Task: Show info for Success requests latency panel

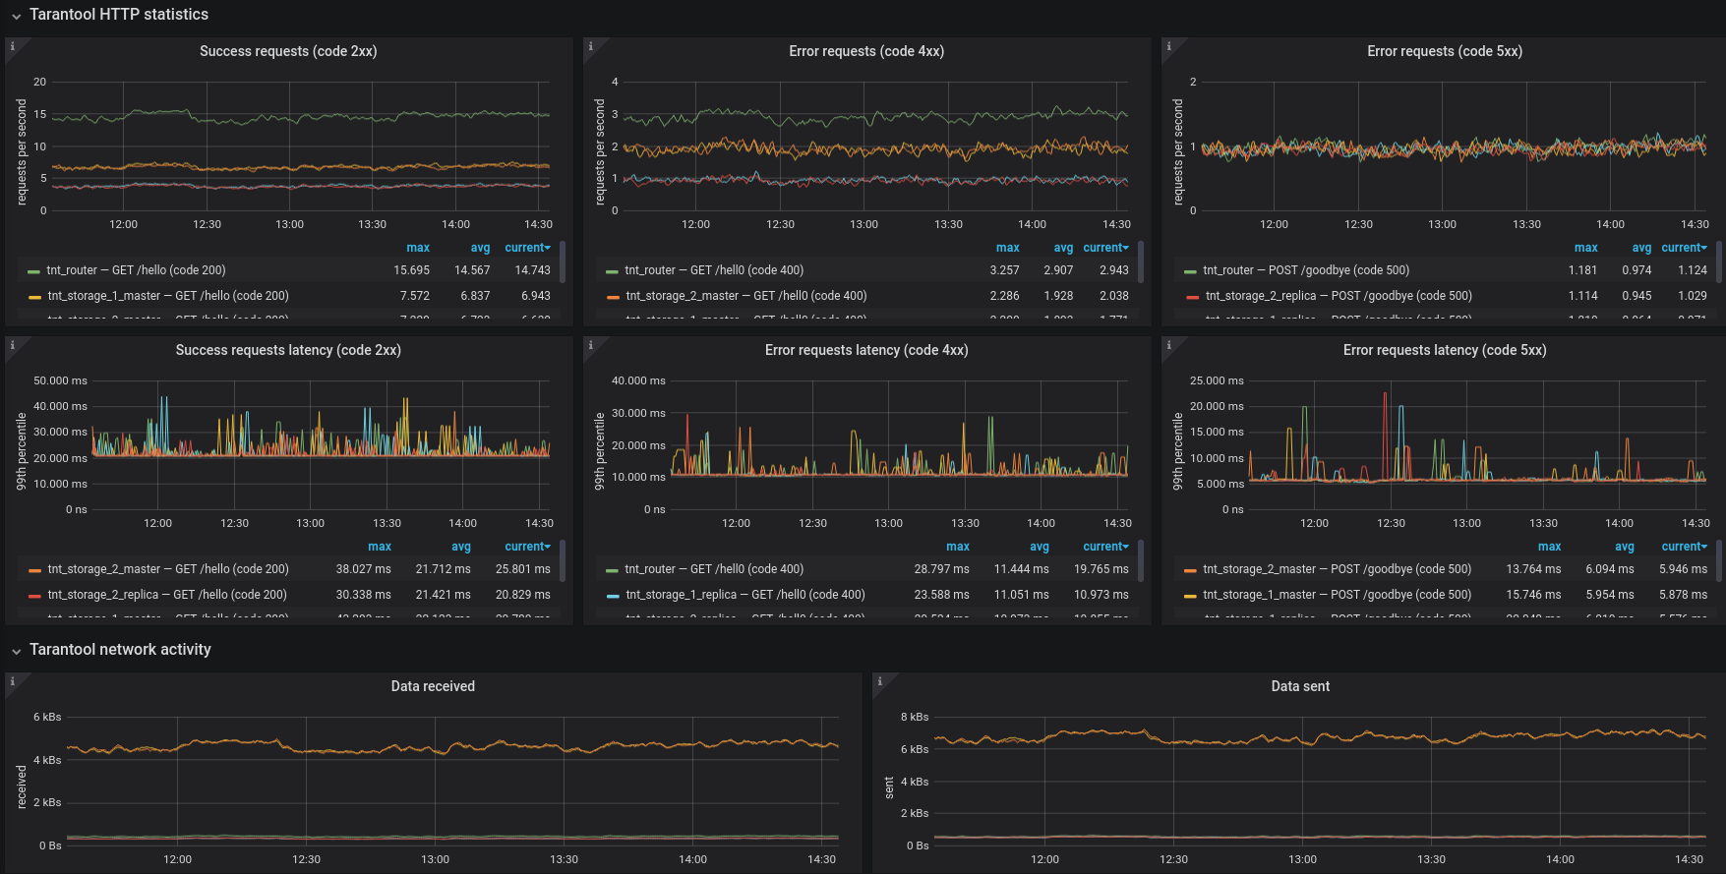Action: [12, 345]
